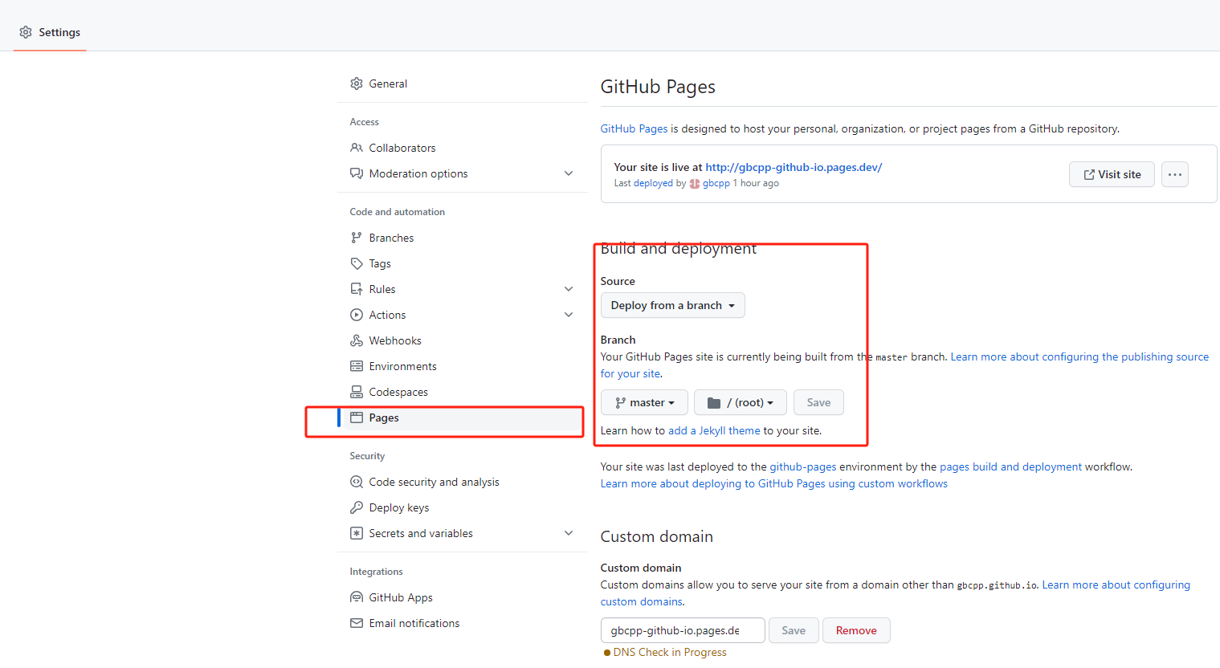1220x668 pixels.
Task: Click the Tags label icon
Action: (357, 263)
